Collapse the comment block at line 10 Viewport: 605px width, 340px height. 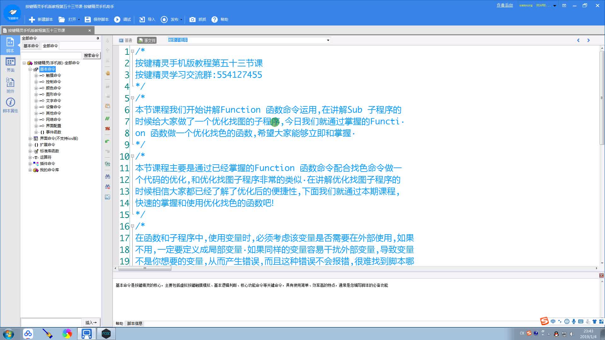[133, 156]
